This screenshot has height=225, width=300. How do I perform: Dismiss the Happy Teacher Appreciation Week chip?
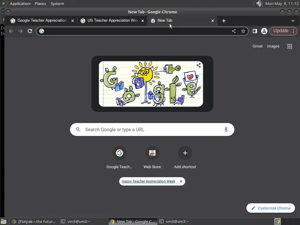click(x=181, y=181)
